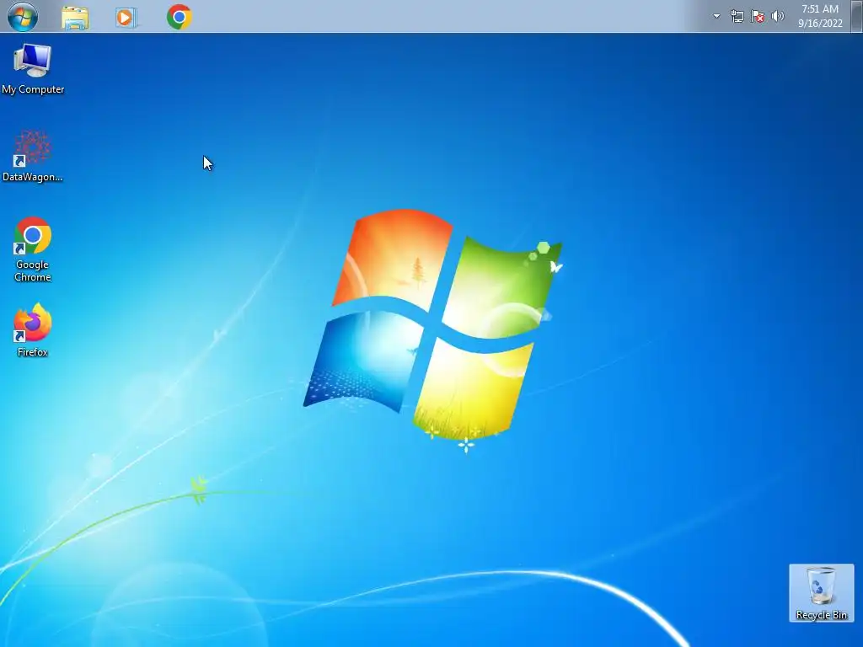Select the My Computer desktop icon
The width and height of the screenshot is (863, 647).
coord(33,69)
